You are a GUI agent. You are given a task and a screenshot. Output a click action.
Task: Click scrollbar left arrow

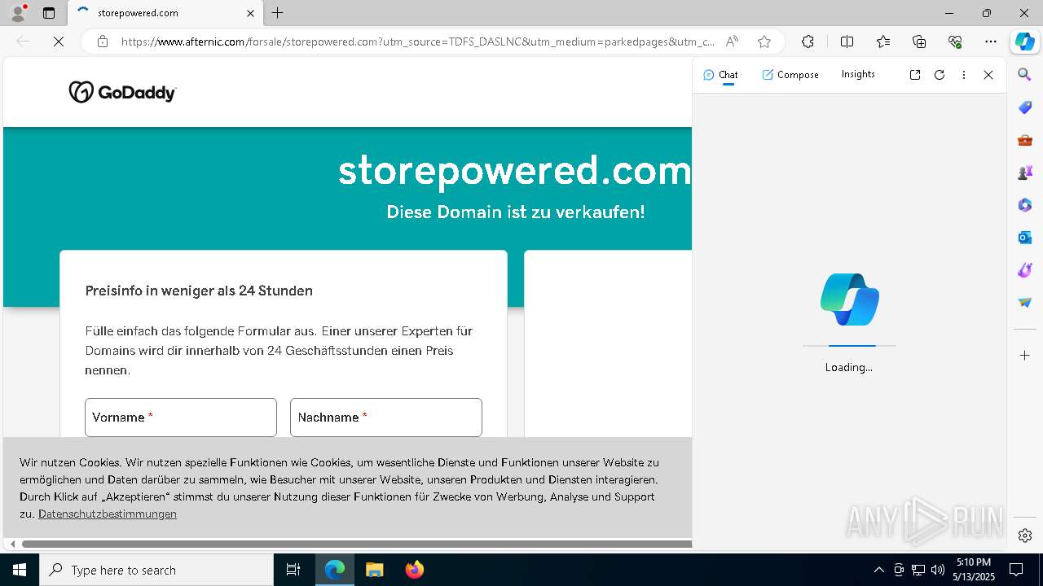tap(12, 544)
